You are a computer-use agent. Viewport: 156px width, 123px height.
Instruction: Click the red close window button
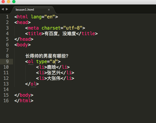pos(3,2)
